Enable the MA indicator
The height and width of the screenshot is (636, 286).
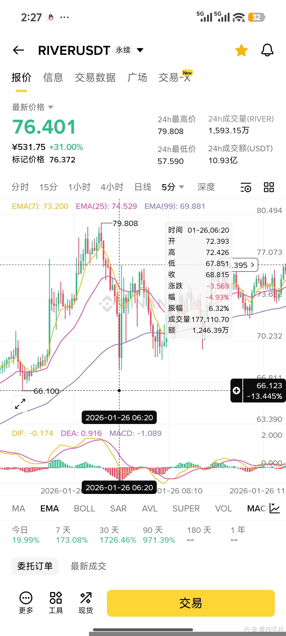(19, 509)
